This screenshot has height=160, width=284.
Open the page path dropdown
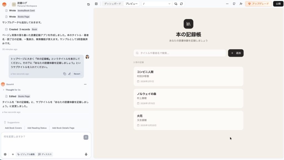(157, 4)
